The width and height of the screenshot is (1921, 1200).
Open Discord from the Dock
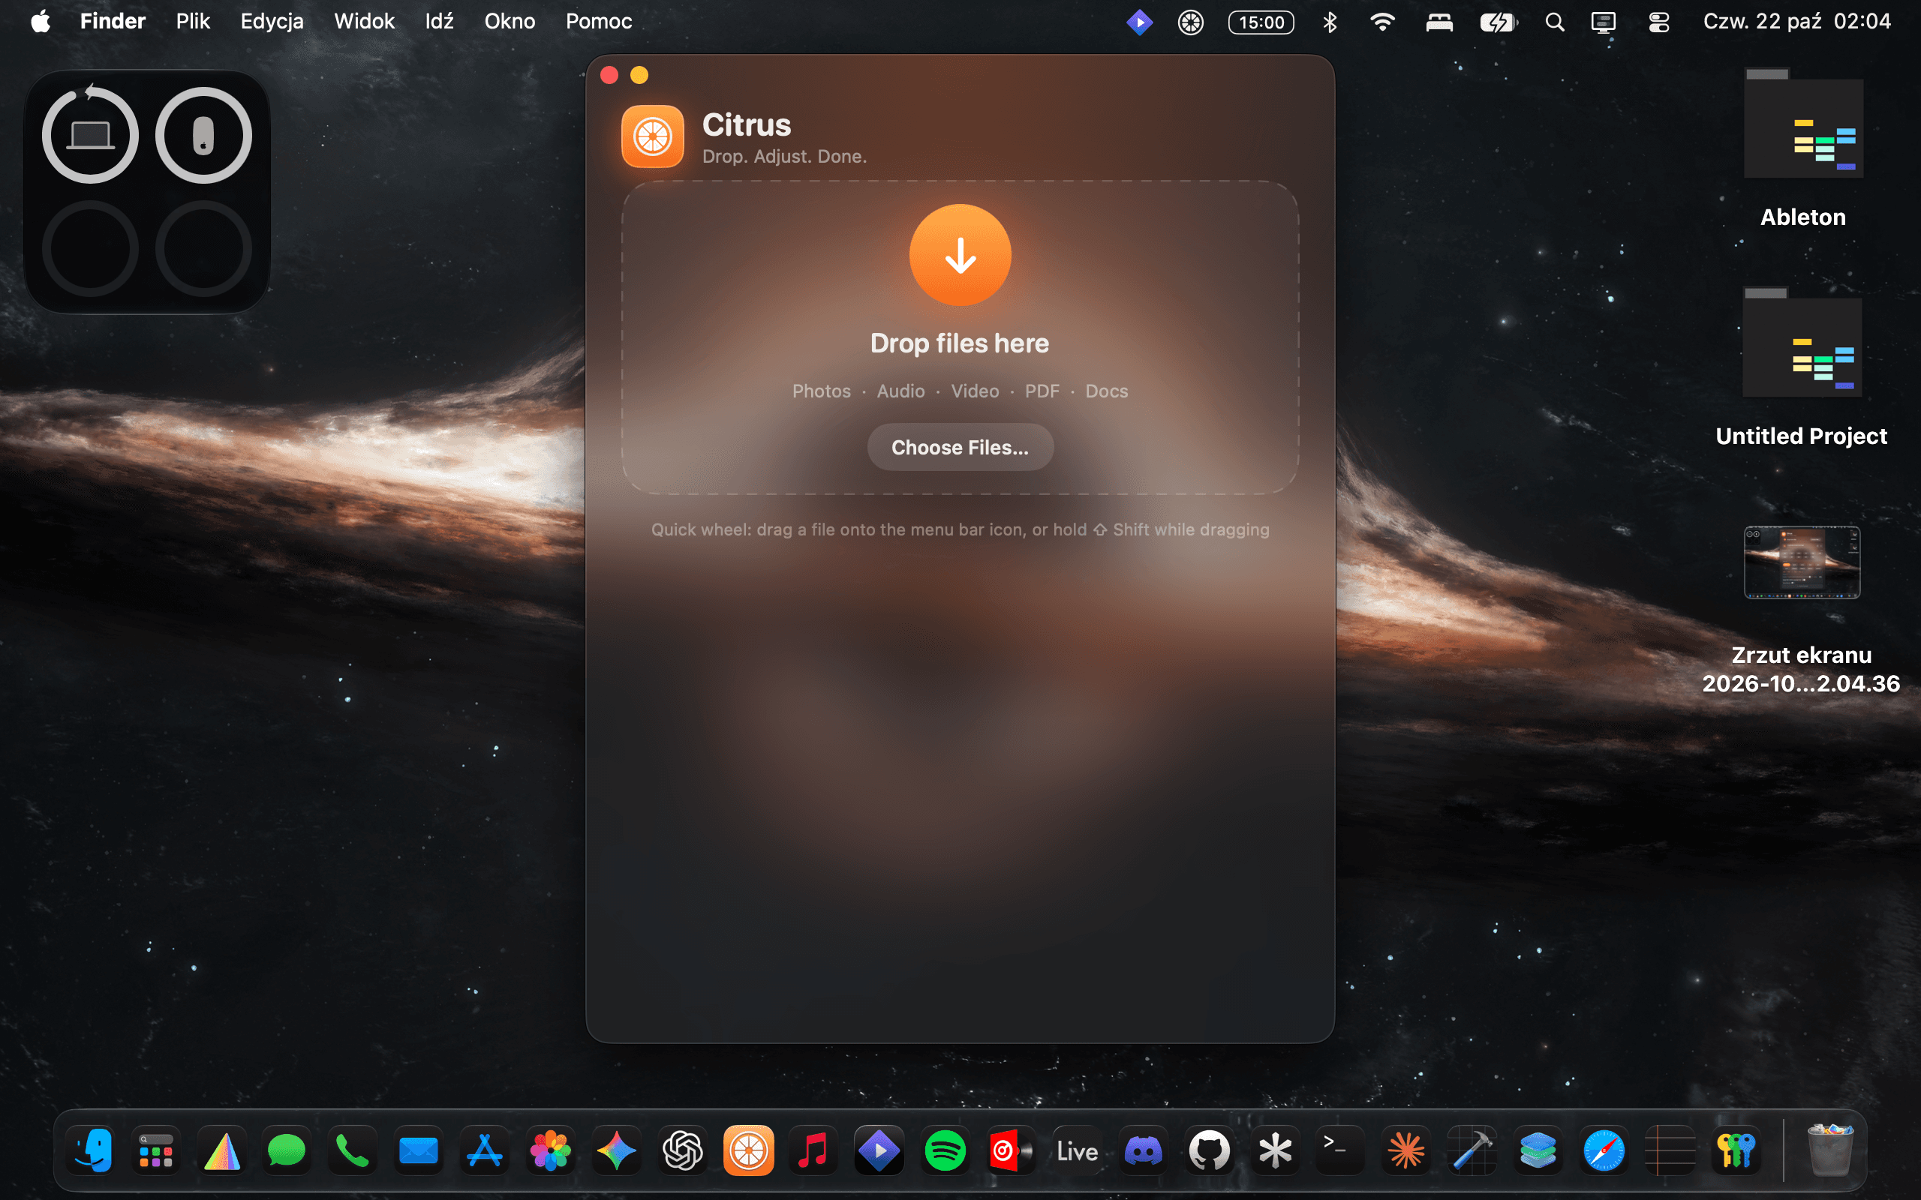click(x=1143, y=1150)
